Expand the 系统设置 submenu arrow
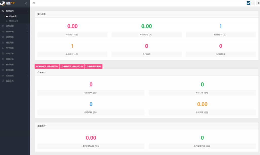 pos(28,76)
